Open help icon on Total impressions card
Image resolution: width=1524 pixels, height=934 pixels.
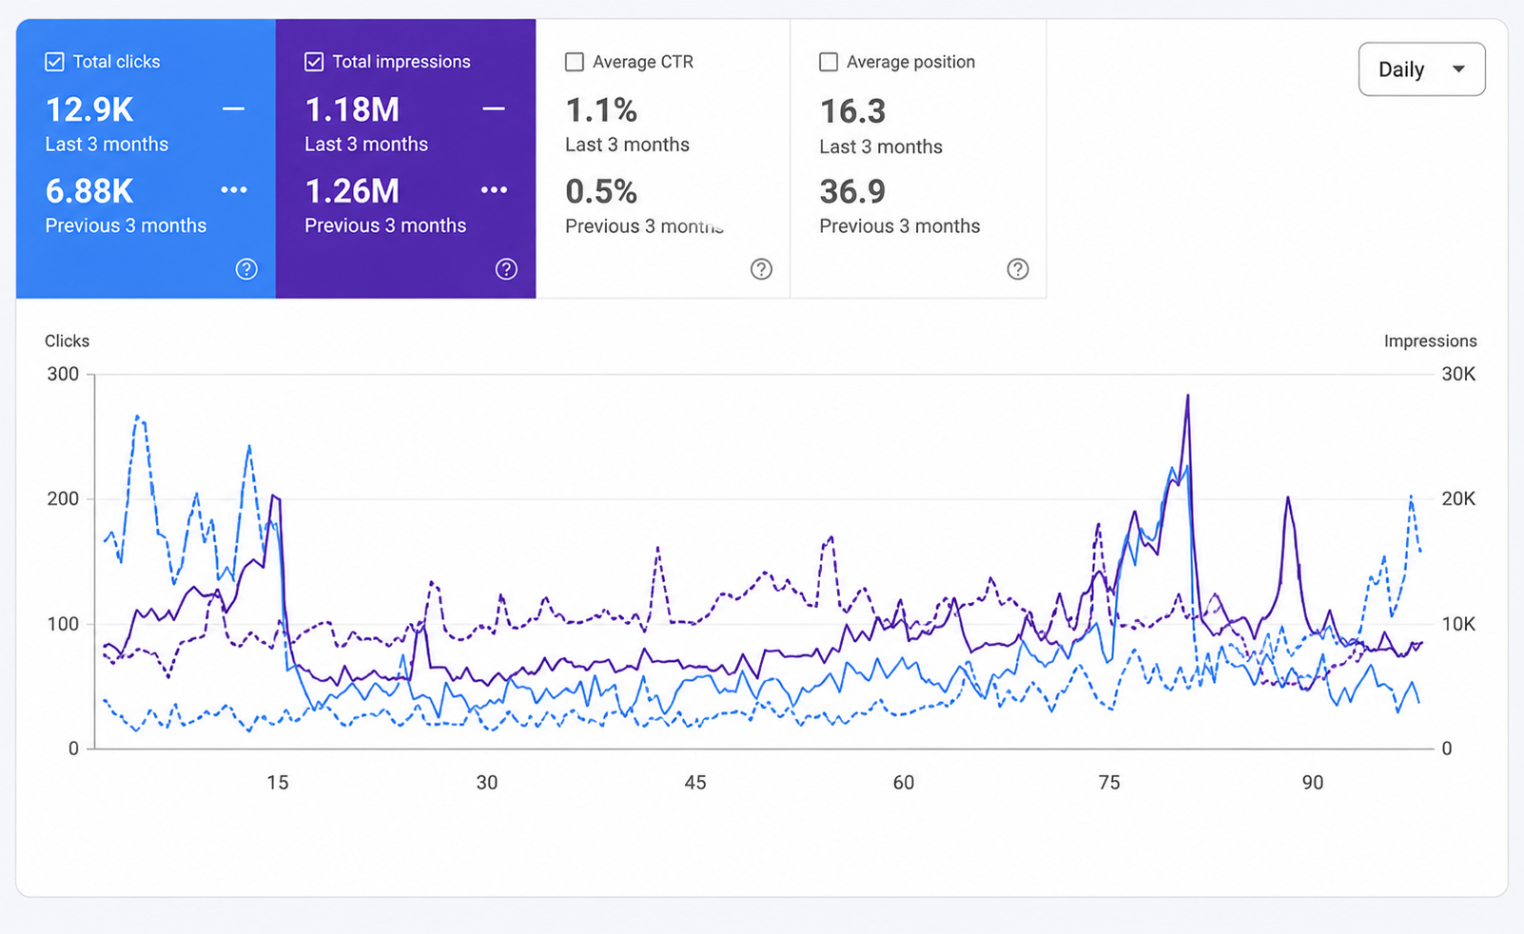[x=506, y=269]
